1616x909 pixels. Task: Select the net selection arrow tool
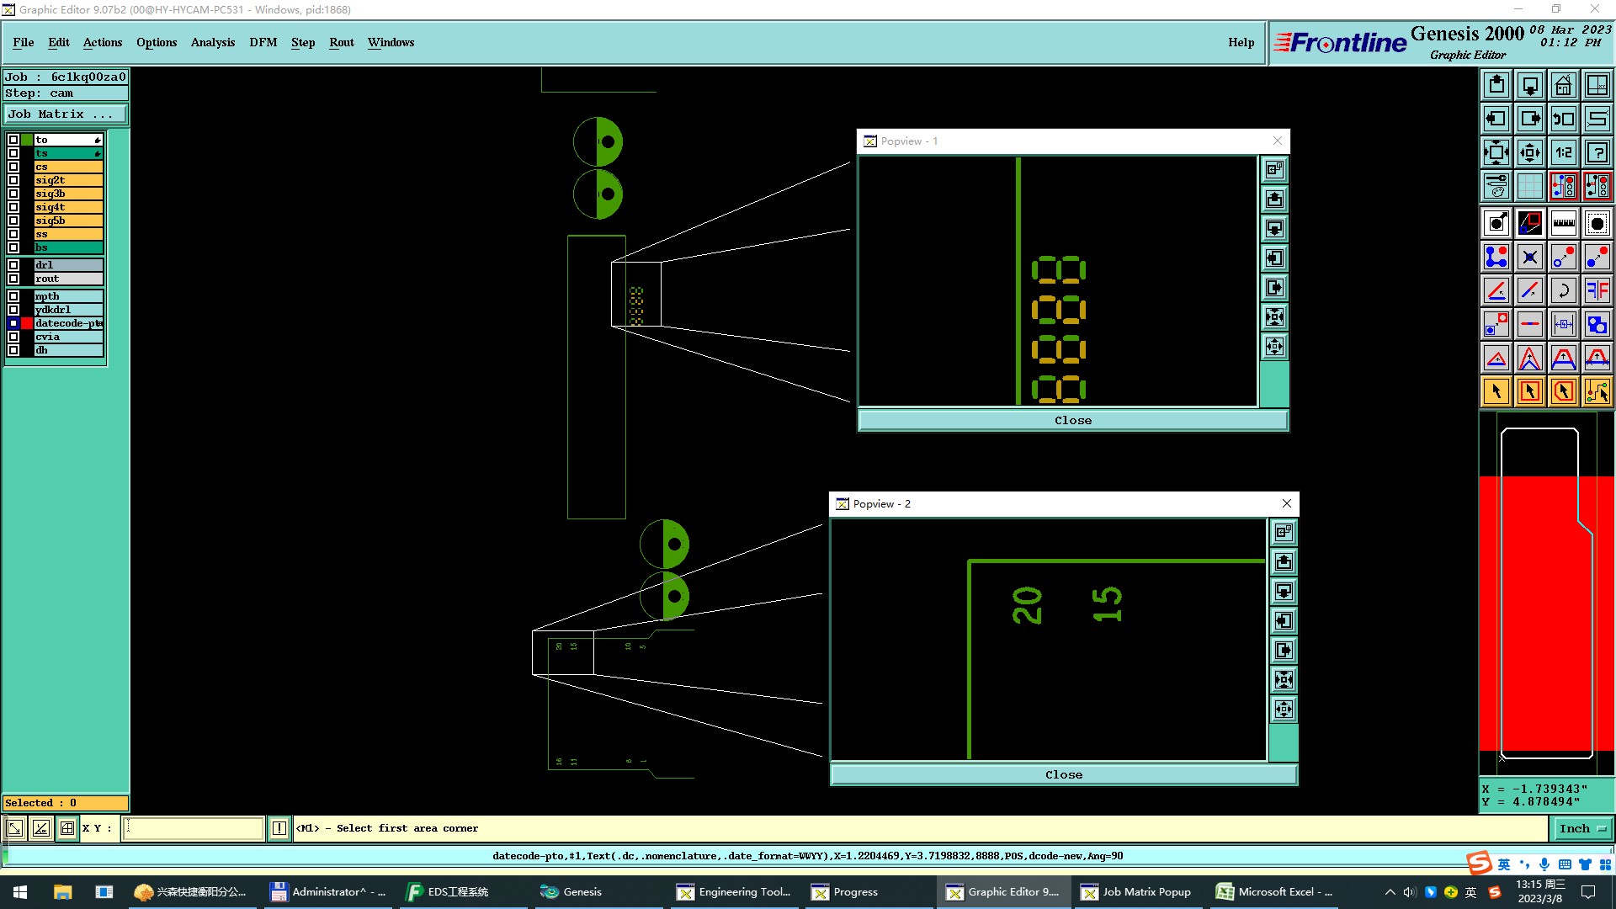(x=1597, y=391)
